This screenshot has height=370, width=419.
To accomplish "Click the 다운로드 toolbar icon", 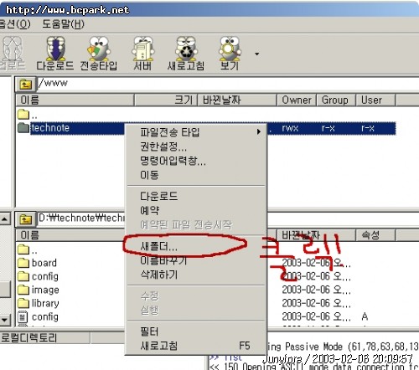I will (x=55, y=54).
